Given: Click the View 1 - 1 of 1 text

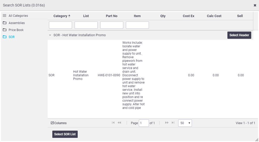Looking at the screenshot, I should (245, 123).
